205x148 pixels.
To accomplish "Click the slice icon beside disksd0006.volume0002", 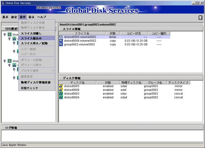I will (x=61, y=41).
